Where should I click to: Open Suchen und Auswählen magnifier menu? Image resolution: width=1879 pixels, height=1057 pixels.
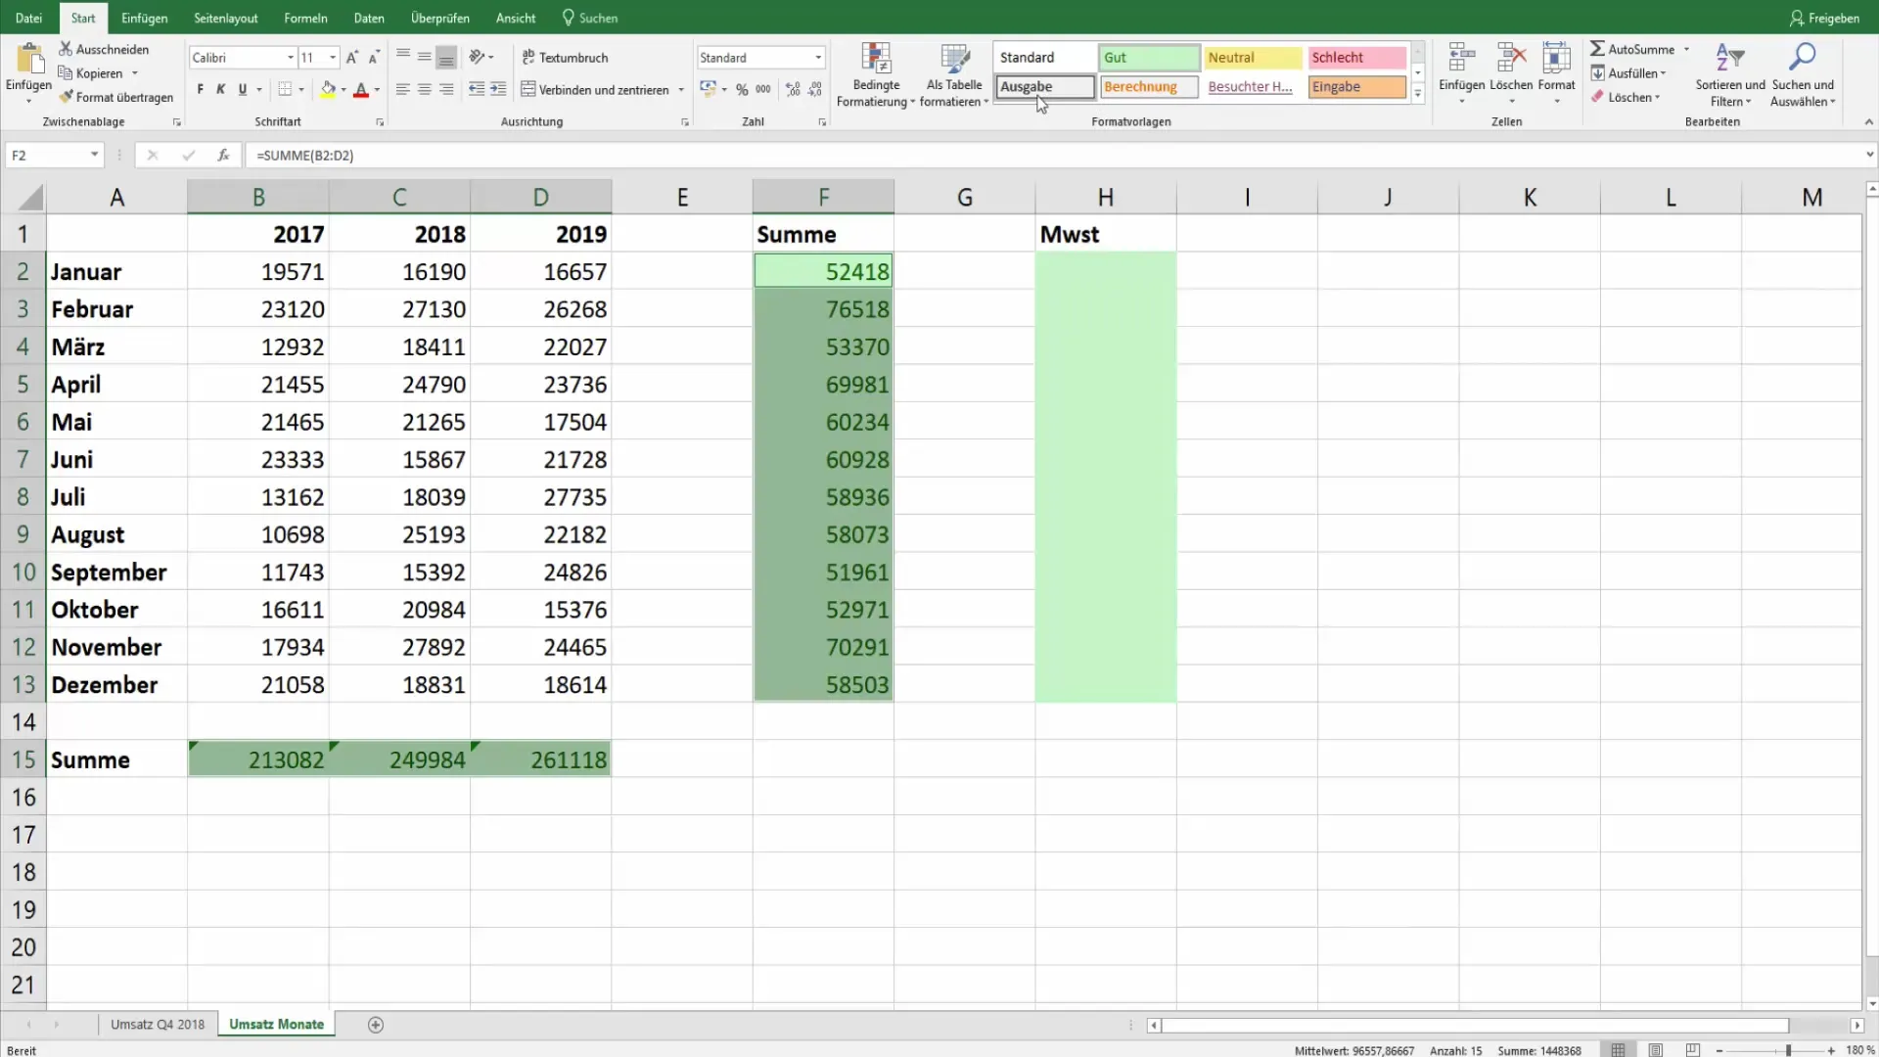[x=1803, y=75]
